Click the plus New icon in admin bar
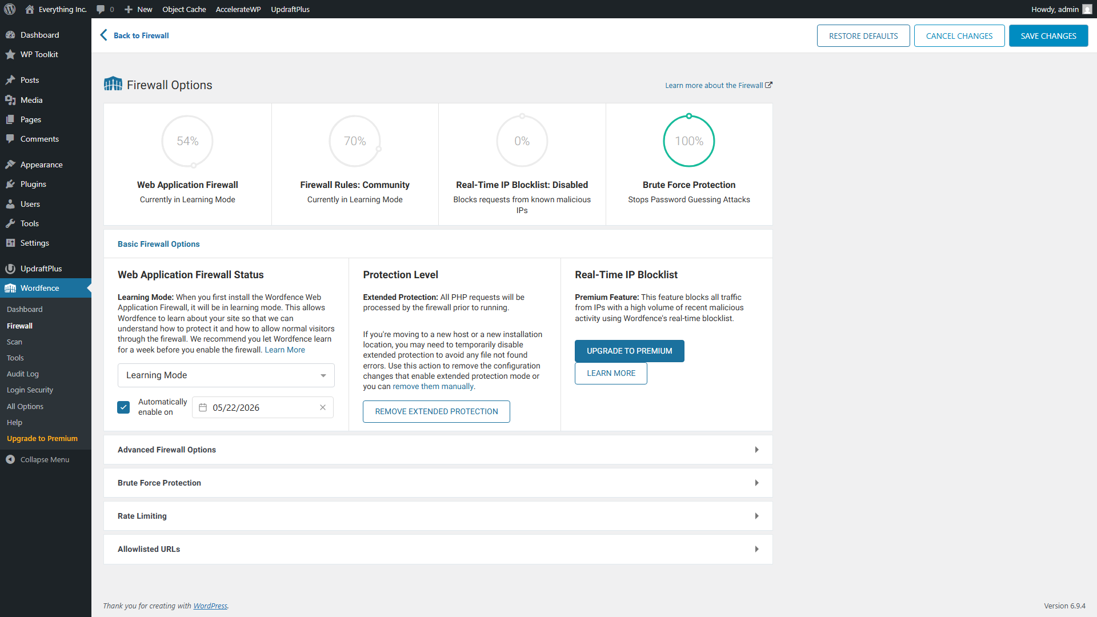The height and width of the screenshot is (617, 1097). point(129,9)
